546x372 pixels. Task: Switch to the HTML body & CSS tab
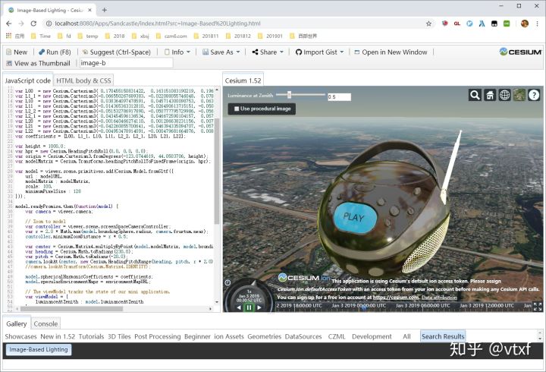click(x=83, y=80)
